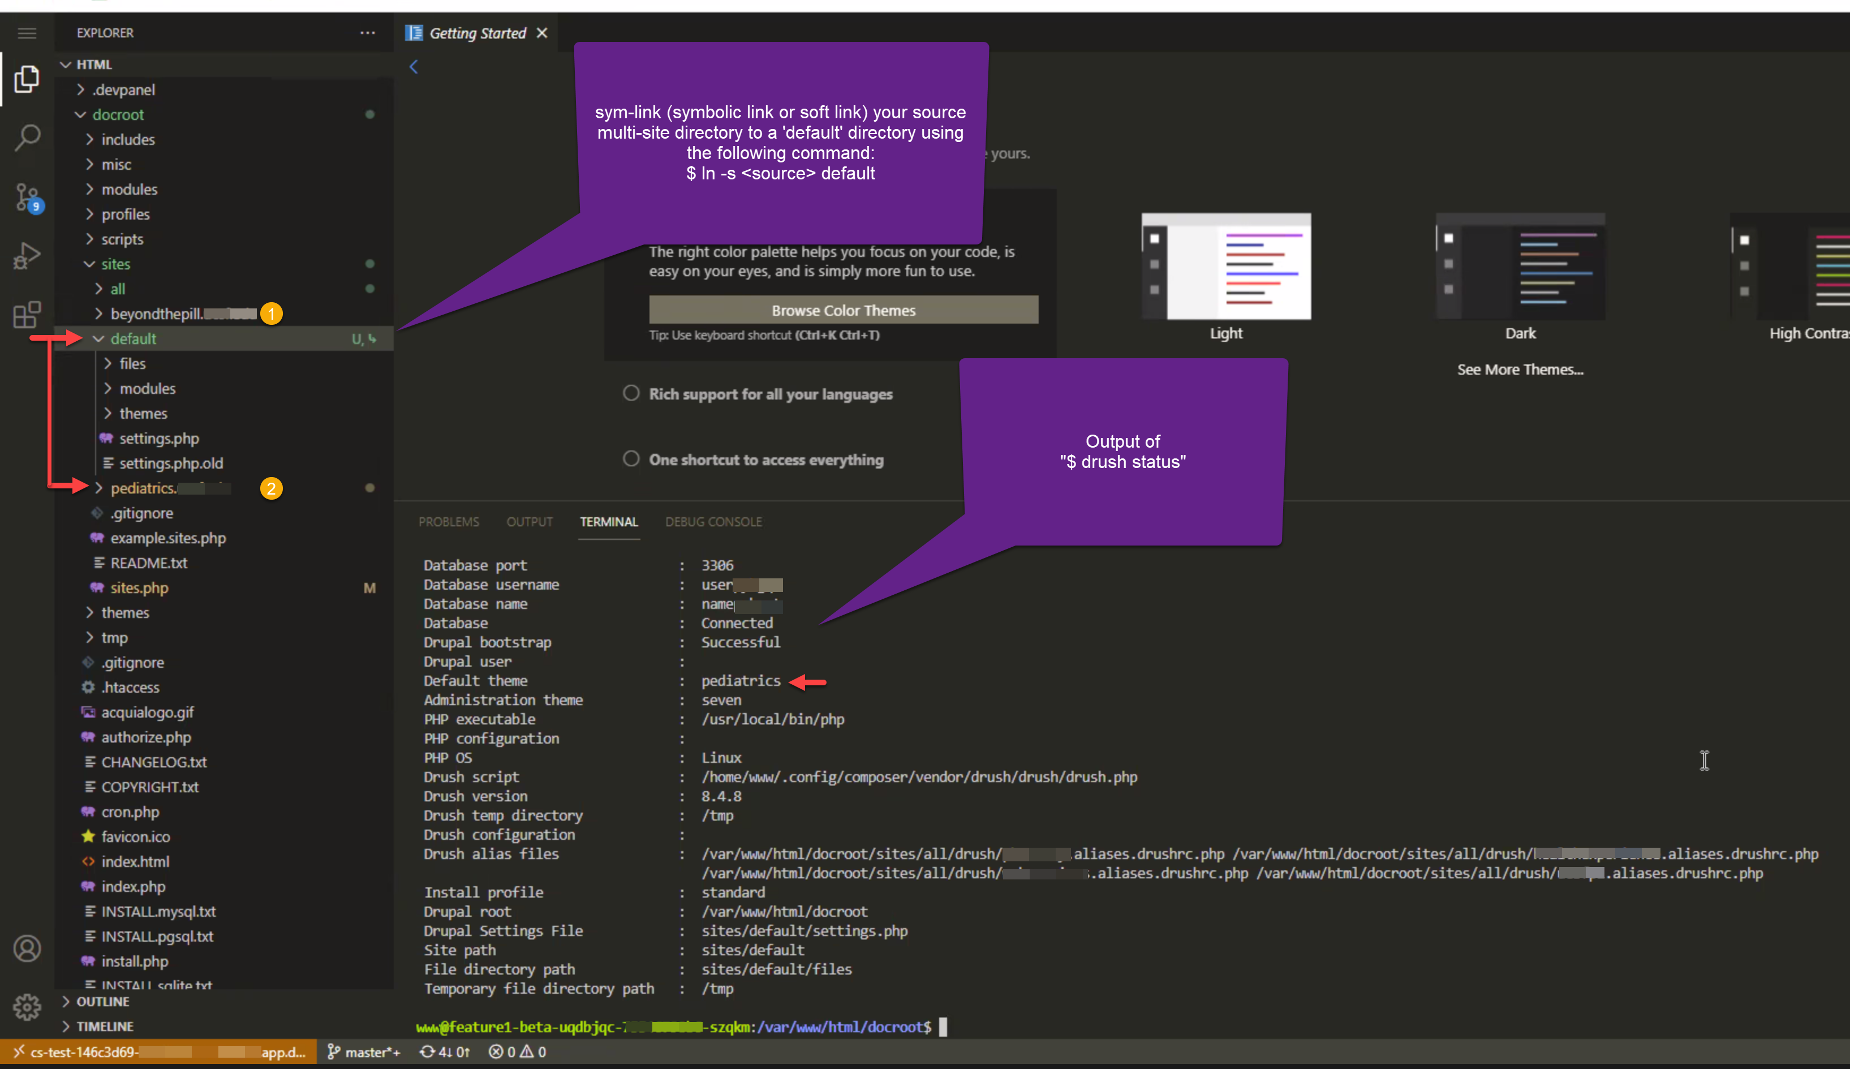
Task: Click the hamburger menu icon above Explorer
Action: pyautogui.click(x=27, y=33)
